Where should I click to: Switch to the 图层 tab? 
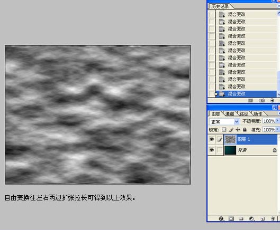(x=215, y=114)
